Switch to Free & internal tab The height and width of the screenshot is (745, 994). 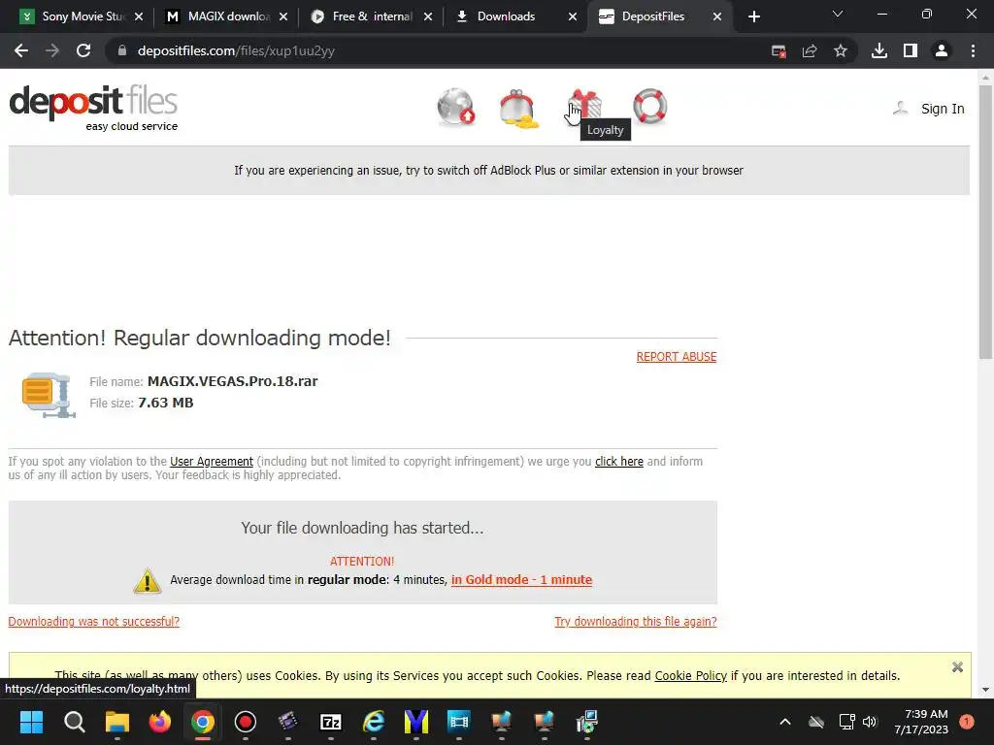click(x=370, y=16)
